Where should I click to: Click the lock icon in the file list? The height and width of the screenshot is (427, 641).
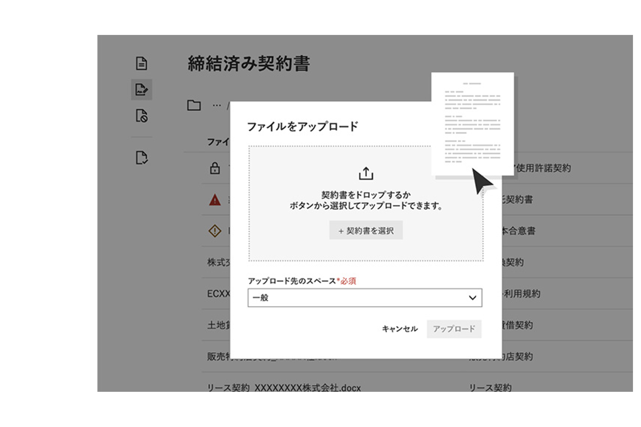pyautogui.click(x=215, y=168)
